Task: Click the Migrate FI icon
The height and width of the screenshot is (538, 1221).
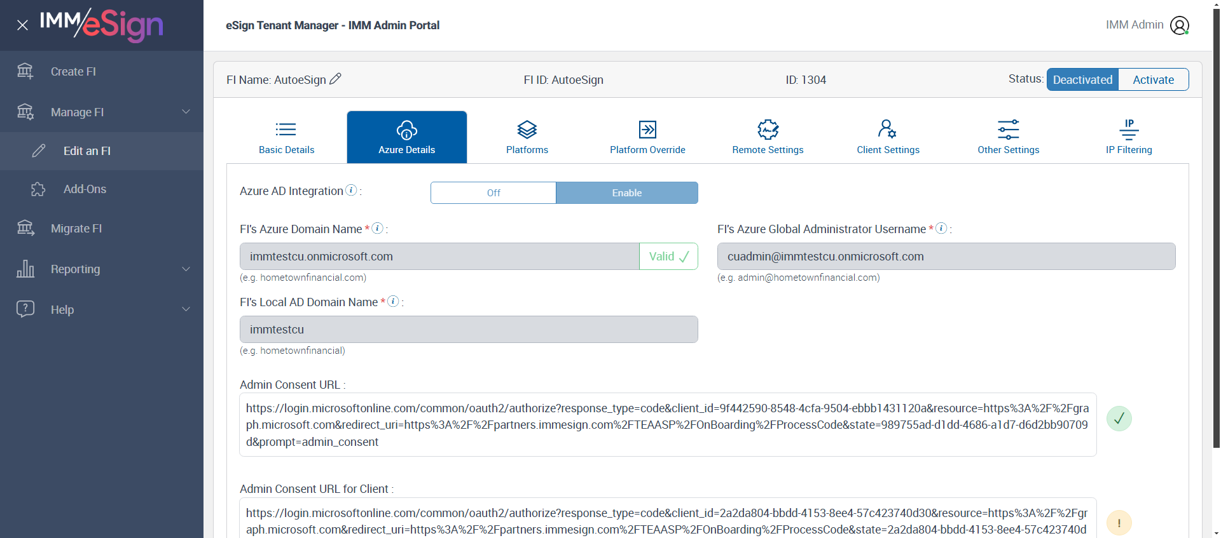Action: tap(25, 228)
